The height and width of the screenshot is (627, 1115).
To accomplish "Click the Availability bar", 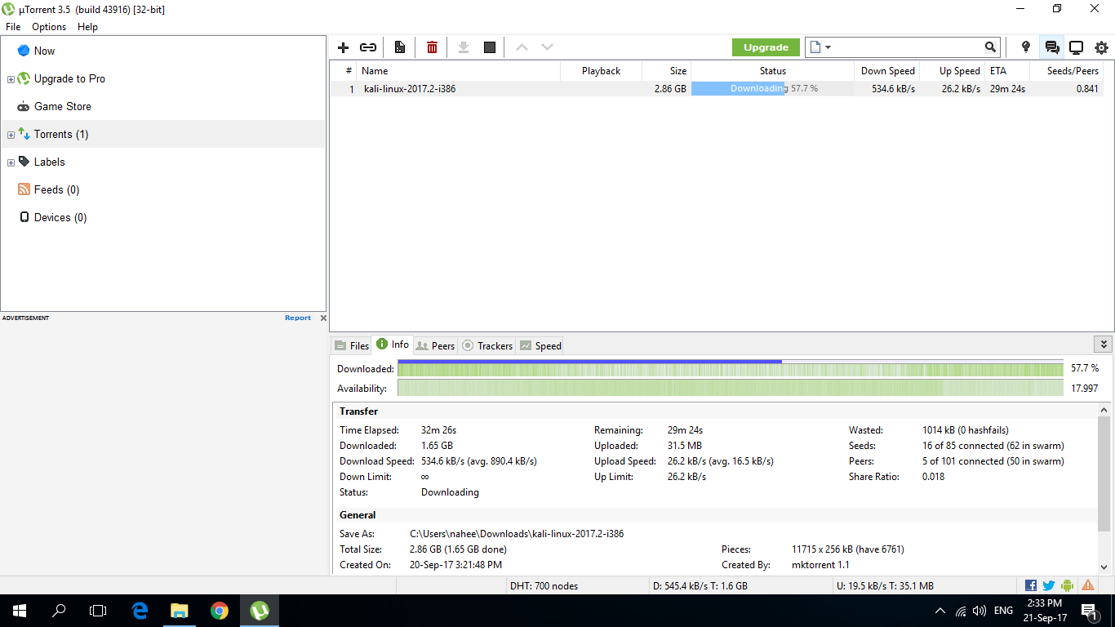I will 731,388.
